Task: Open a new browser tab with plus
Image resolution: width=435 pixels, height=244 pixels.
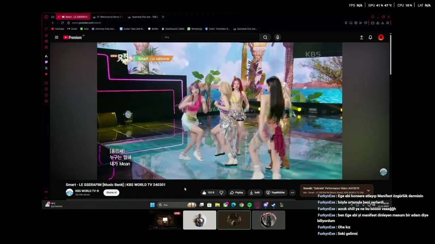Action: tap(163, 17)
